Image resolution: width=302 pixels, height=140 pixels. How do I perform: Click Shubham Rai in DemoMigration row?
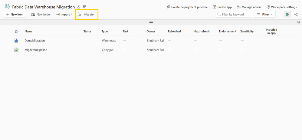pos(155,41)
